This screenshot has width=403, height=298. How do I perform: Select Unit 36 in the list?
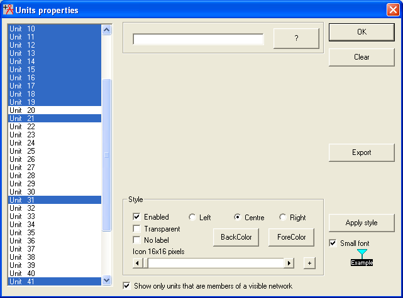(x=55, y=241)
